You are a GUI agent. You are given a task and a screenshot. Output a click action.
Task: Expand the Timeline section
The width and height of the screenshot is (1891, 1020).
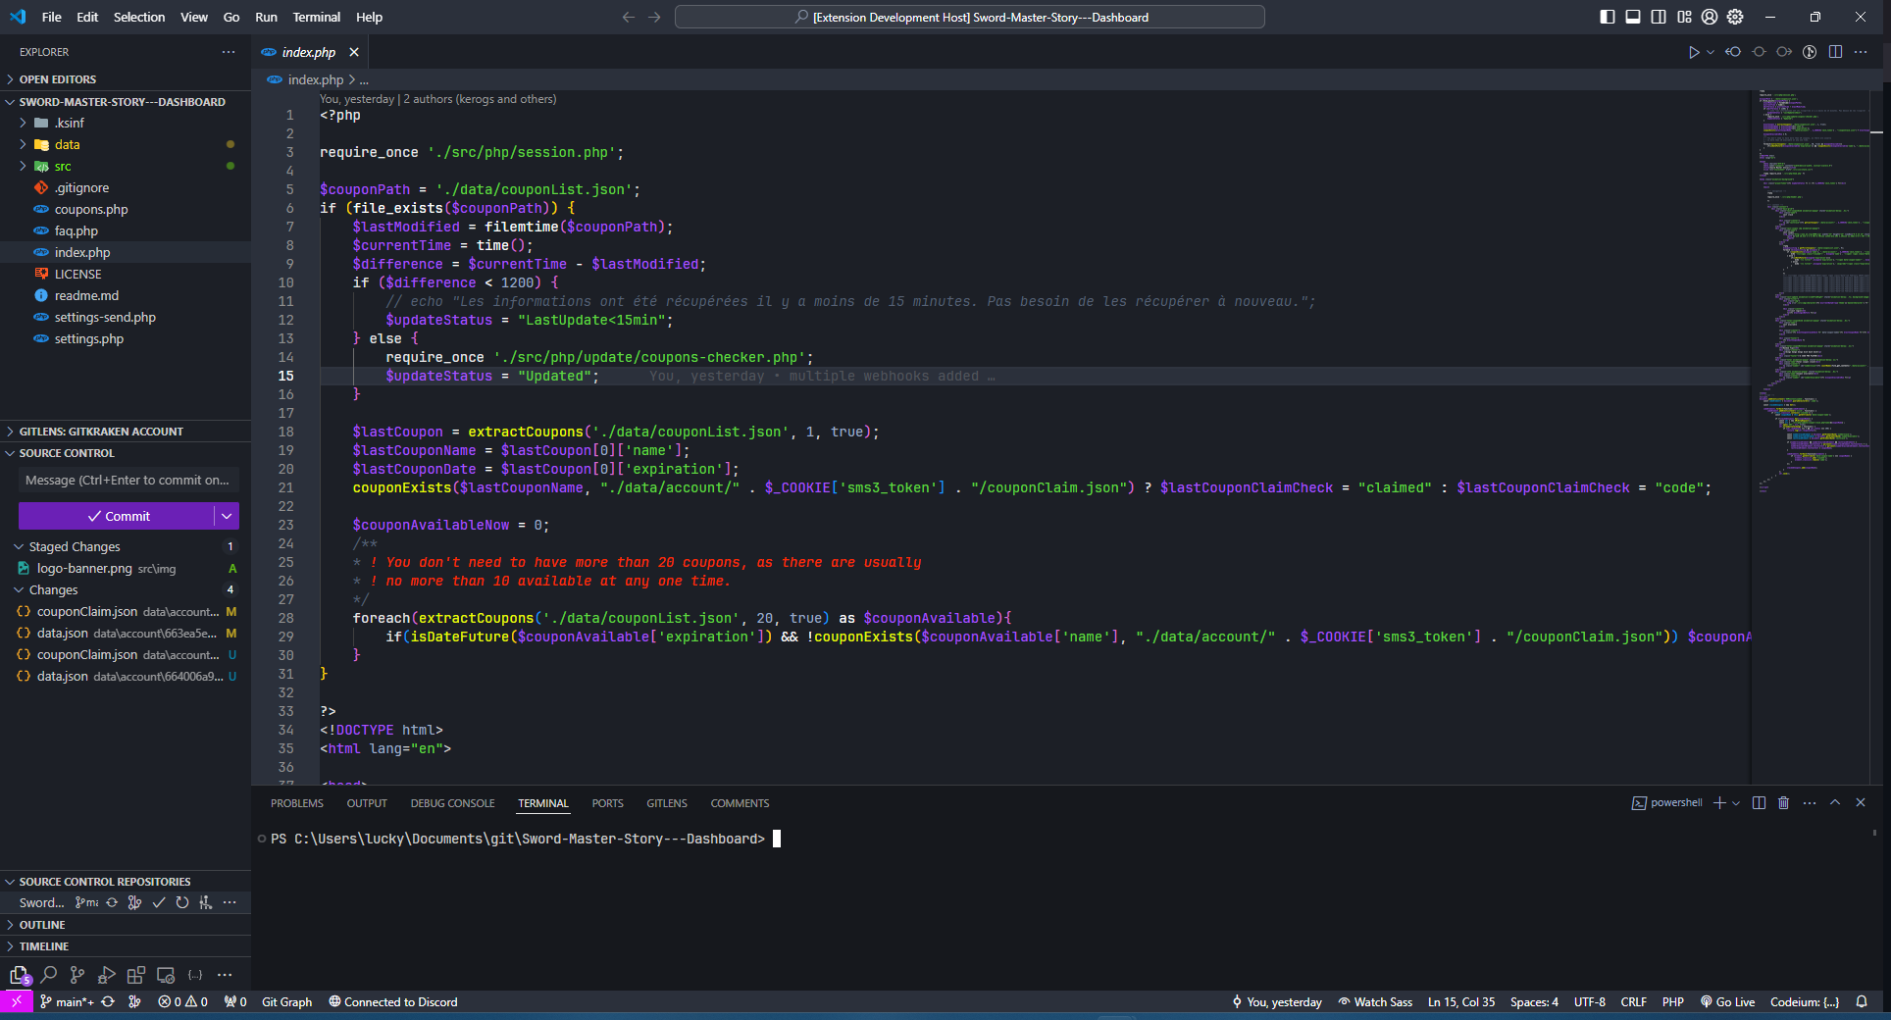(x=126, y=946)
